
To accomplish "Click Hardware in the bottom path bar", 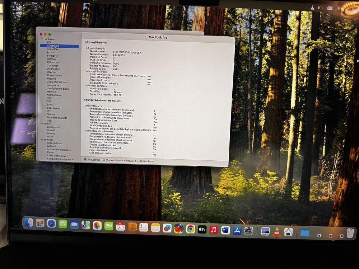I will coord(130,161).
